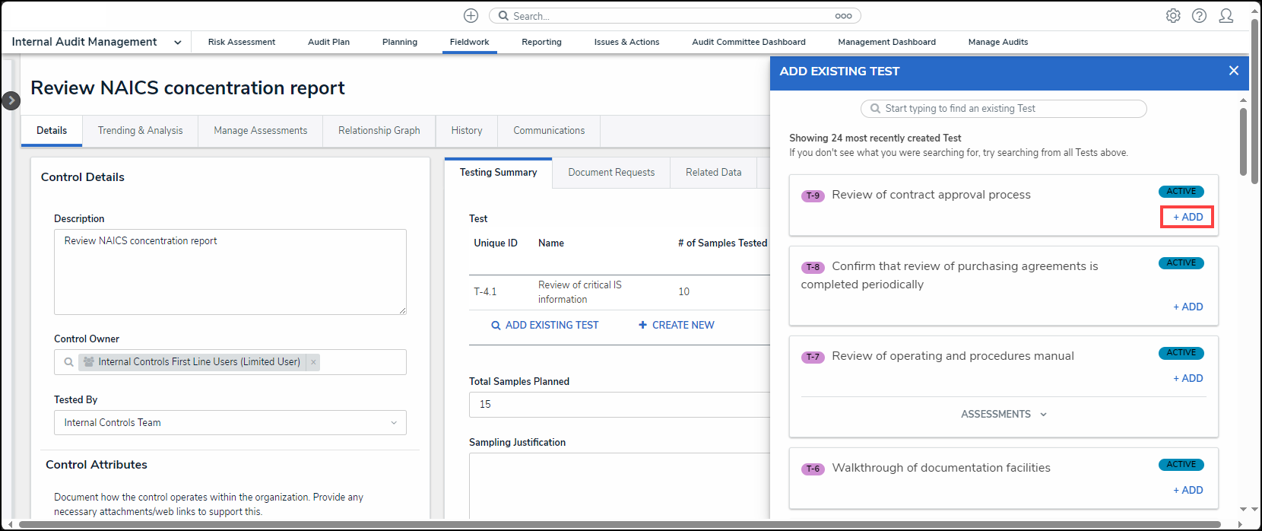Expand the left sidebar arrow icon
1262x531 pixels.
click(x=11, y=100)
